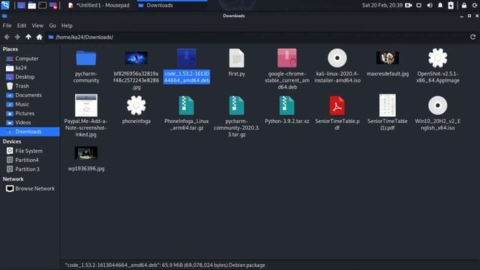Viewport: 480px width, 270px height.
Task: Select Downloads in the sidebar
Action: coord(30,132)
